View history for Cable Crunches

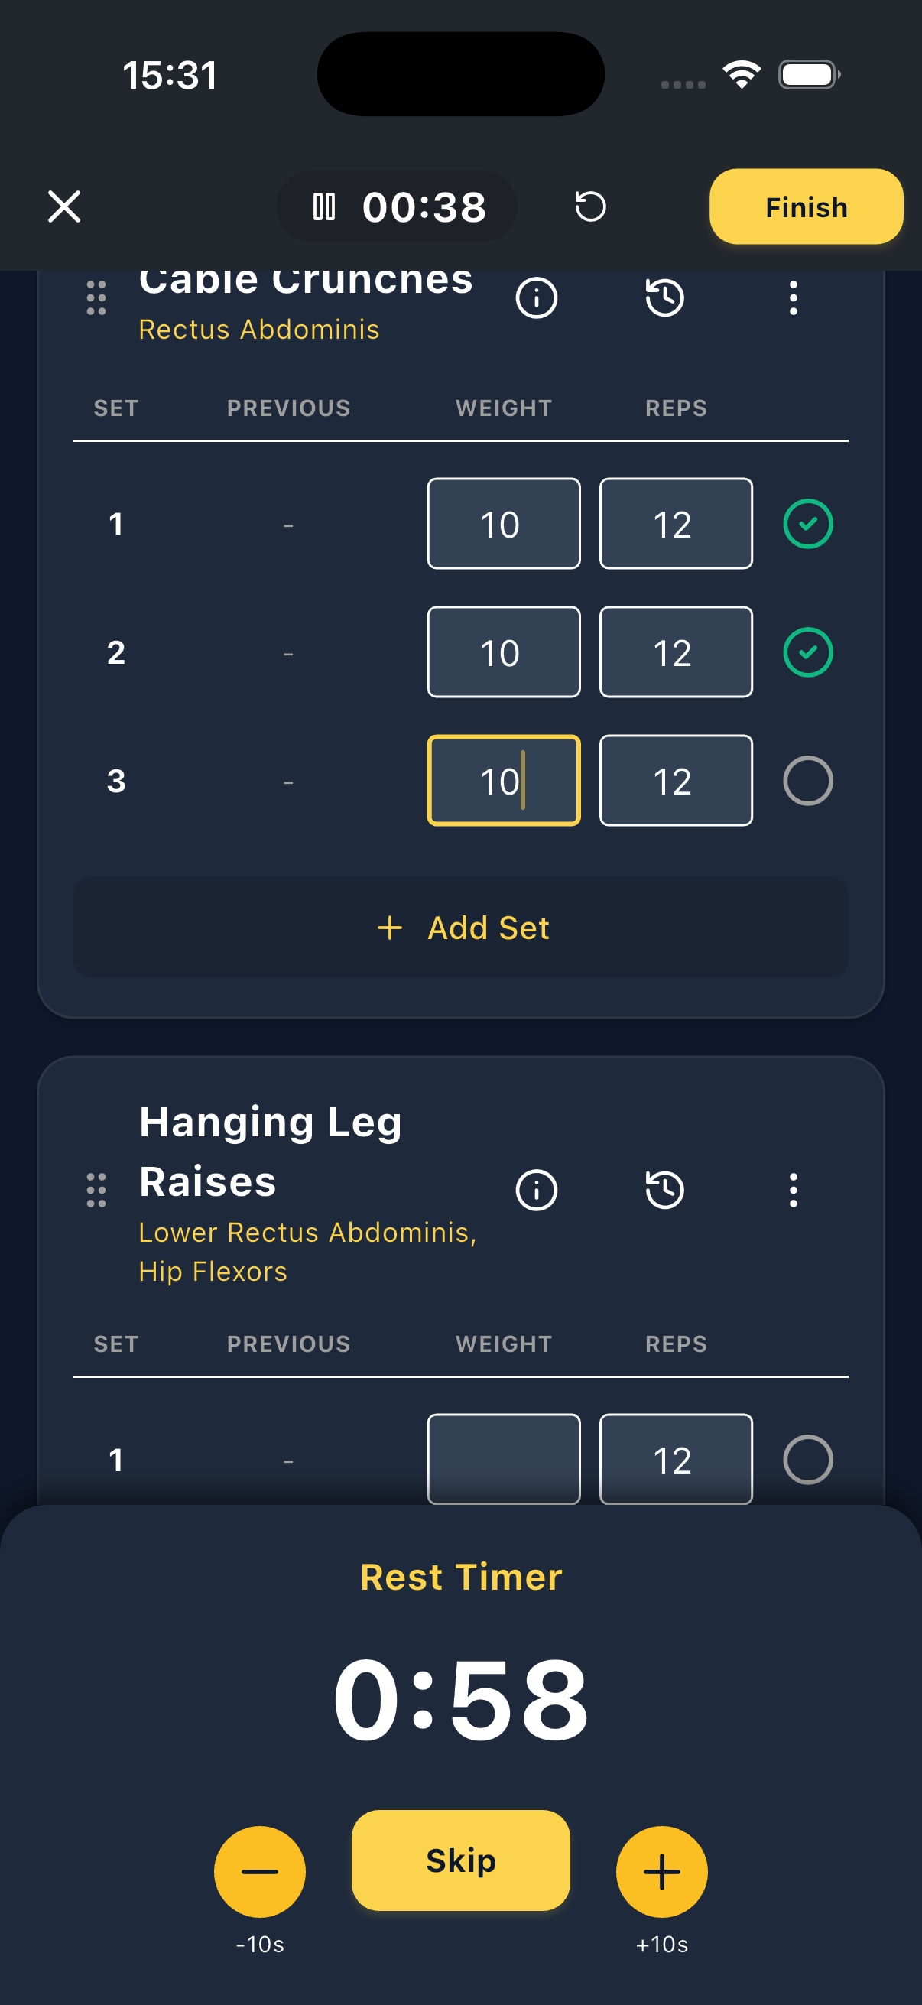click(x=665, y=297)
